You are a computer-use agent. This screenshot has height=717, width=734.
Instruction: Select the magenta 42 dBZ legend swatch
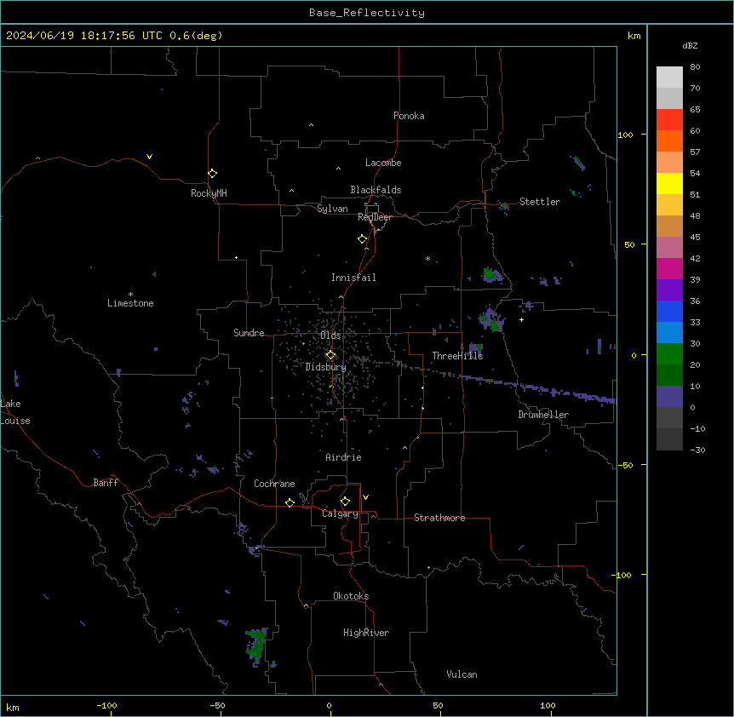tap(669, 268)
